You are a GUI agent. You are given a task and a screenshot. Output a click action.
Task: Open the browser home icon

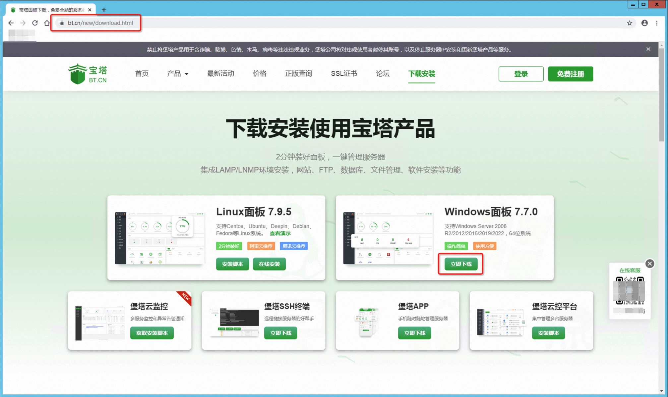point(47,23)
